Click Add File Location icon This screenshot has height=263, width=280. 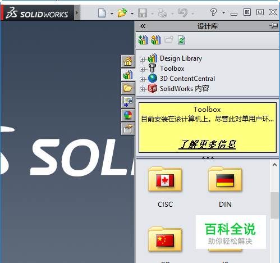[156, 40]
